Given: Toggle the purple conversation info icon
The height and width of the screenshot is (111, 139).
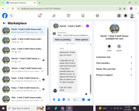Looking at the screenshot, I should point(88,26).
